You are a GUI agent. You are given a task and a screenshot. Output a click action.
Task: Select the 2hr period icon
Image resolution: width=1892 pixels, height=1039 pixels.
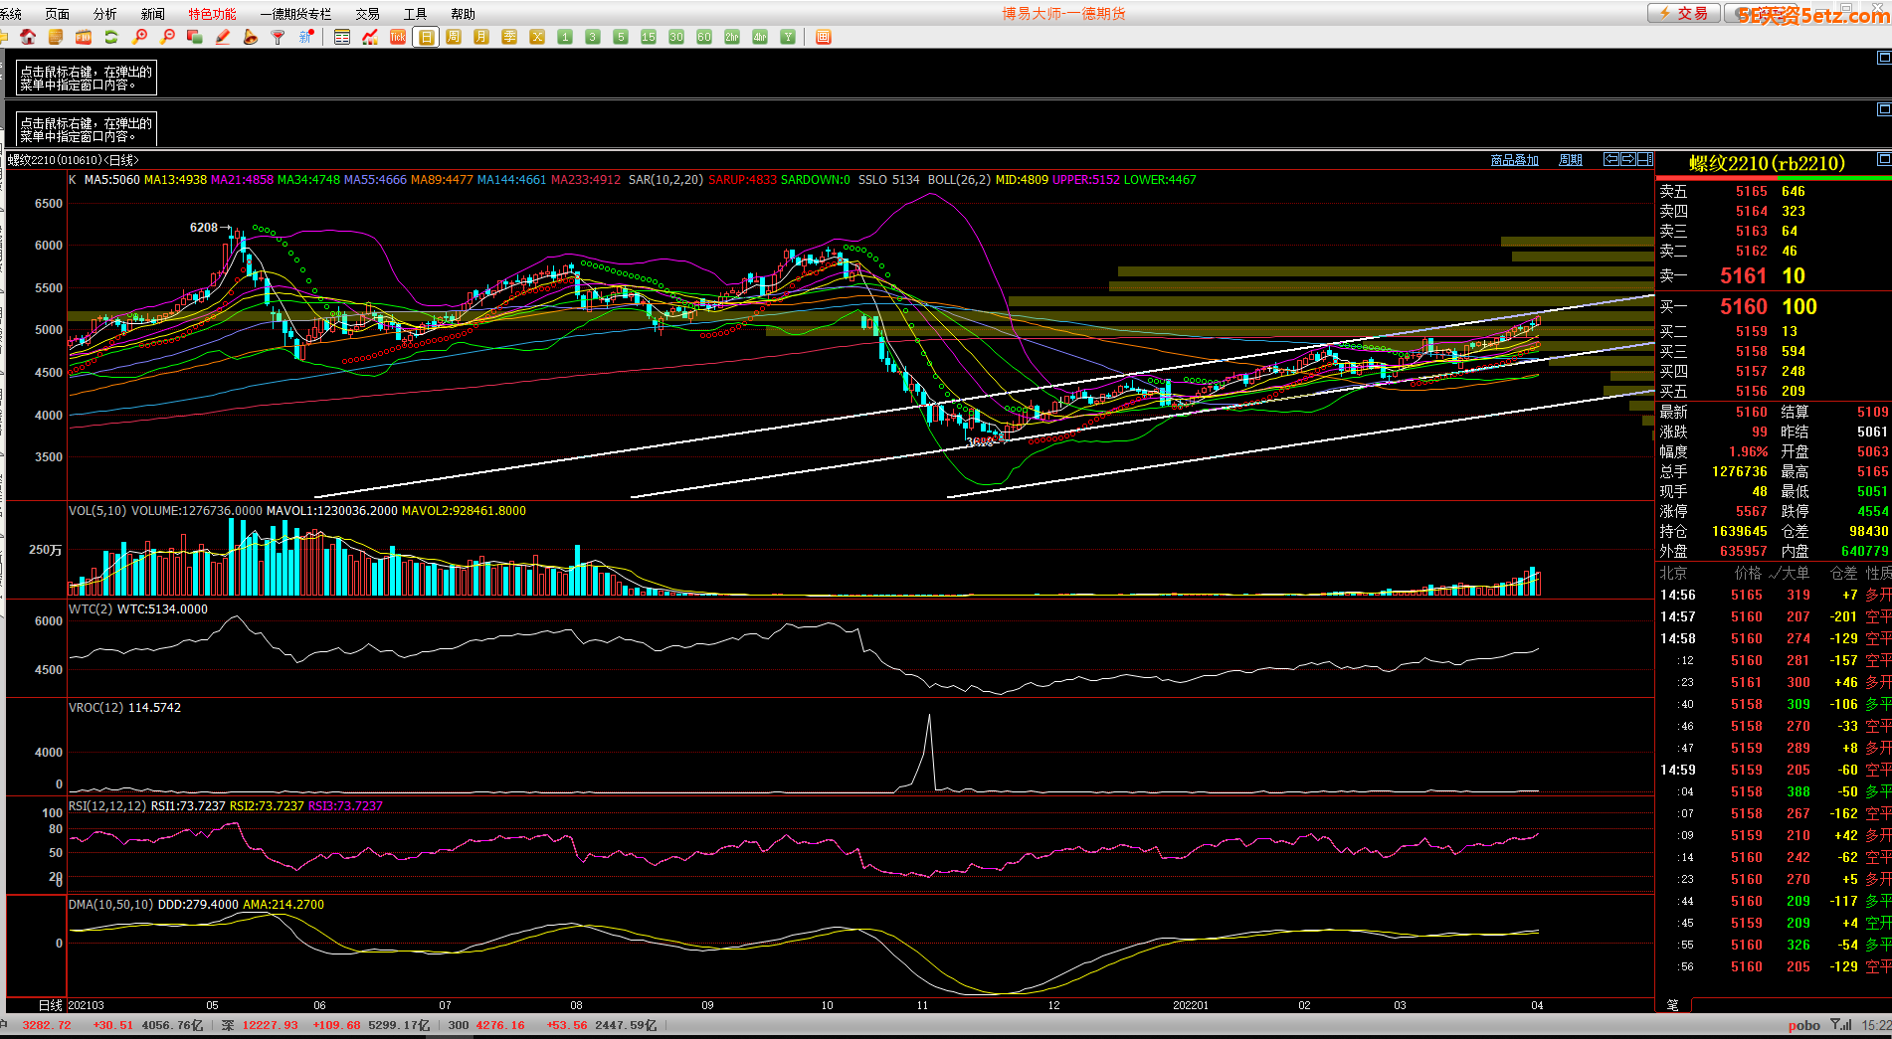pyautogui.click(x=732, y=37)
